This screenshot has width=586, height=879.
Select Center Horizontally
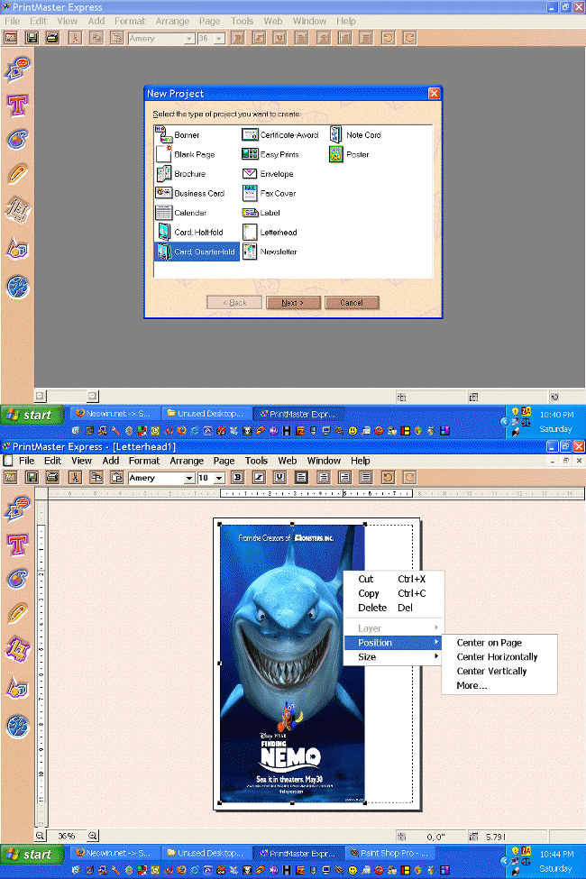point(499,657)
